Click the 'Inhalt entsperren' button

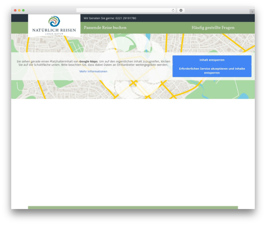click(212, 60)
